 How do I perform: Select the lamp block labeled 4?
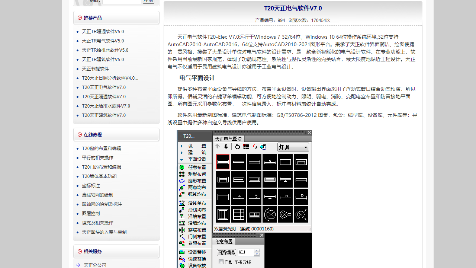tap(238, 197)
